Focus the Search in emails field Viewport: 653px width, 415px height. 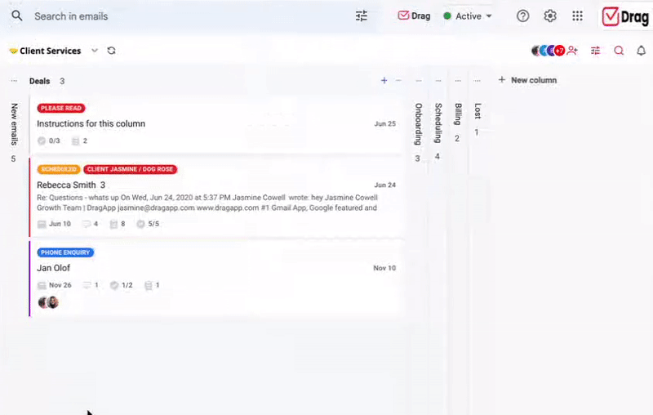pyautogui.click(x=188, y=16)
